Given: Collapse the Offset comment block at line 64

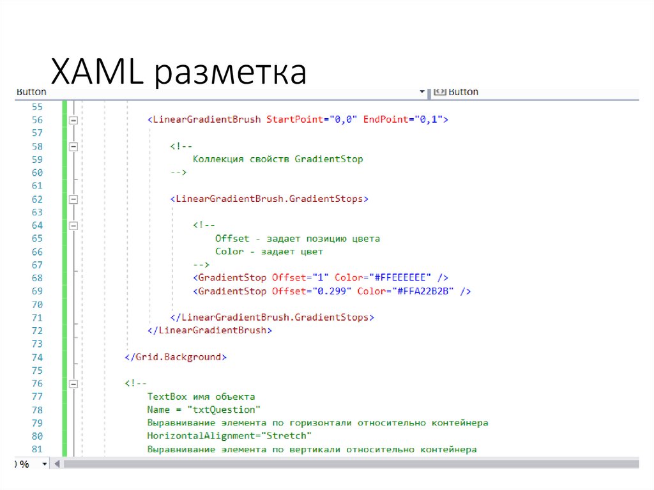Looking at the screenshot, I should point(75,225).
